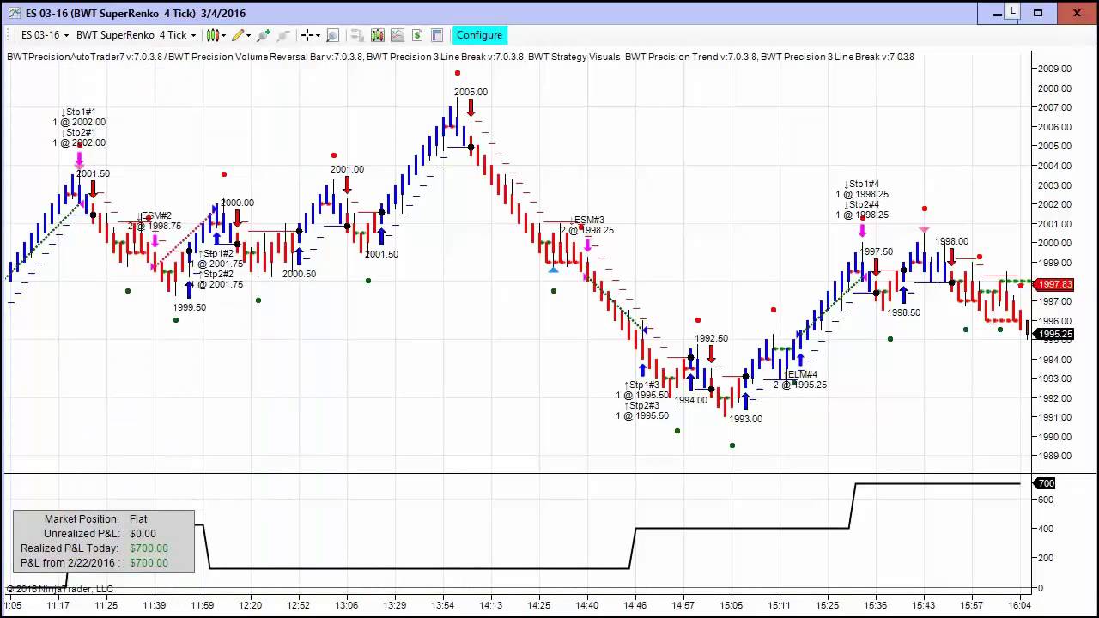
Task: Open the data series chart icon
Action: [x=397, y=35]
